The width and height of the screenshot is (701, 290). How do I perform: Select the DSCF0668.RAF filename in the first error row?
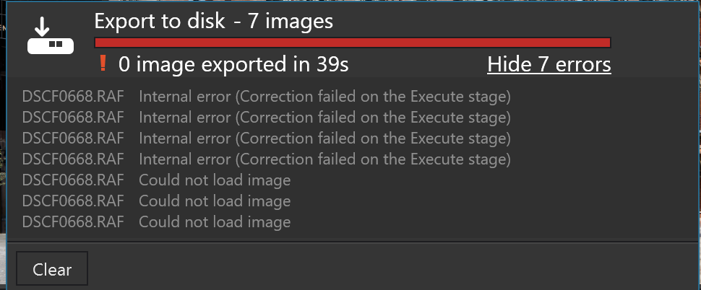(x=74, y=96)
